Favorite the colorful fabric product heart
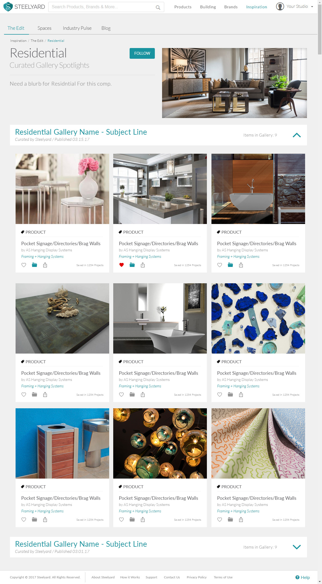This screenshot has height=584, width=322. pyautogui.click(x=220, y=520)
